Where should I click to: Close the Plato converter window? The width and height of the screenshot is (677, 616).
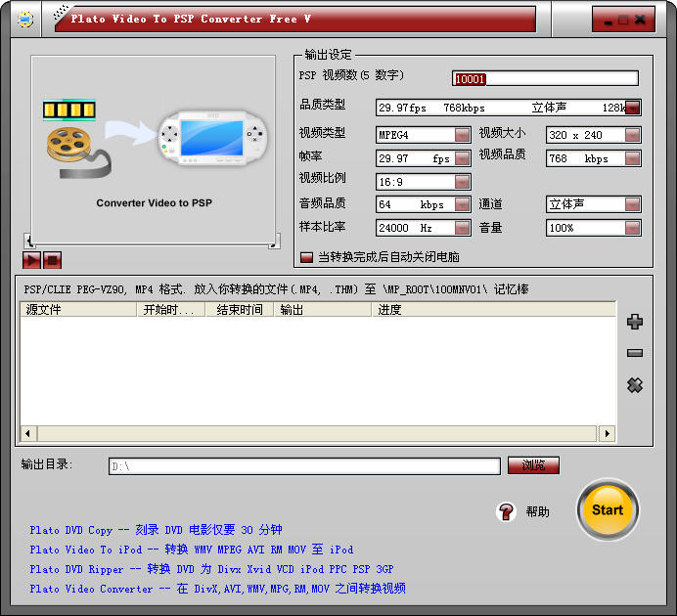(640, 20)
